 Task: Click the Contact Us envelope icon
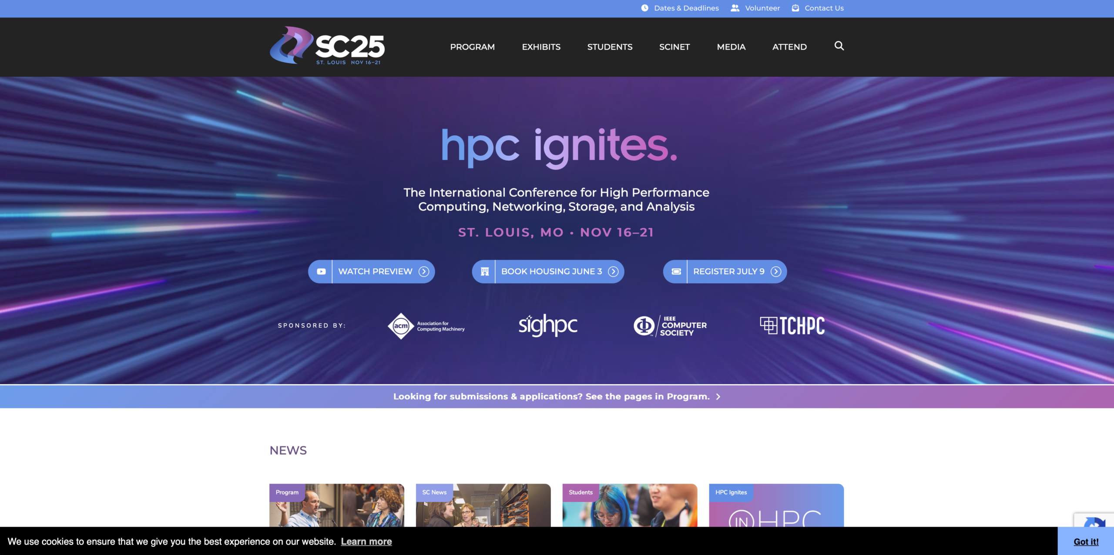(795, 8)
